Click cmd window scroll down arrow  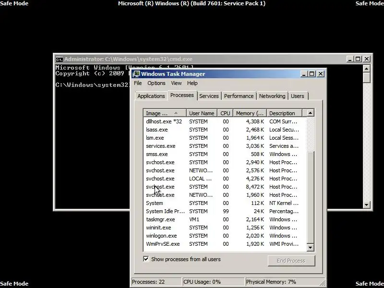[x=366, y=205]
